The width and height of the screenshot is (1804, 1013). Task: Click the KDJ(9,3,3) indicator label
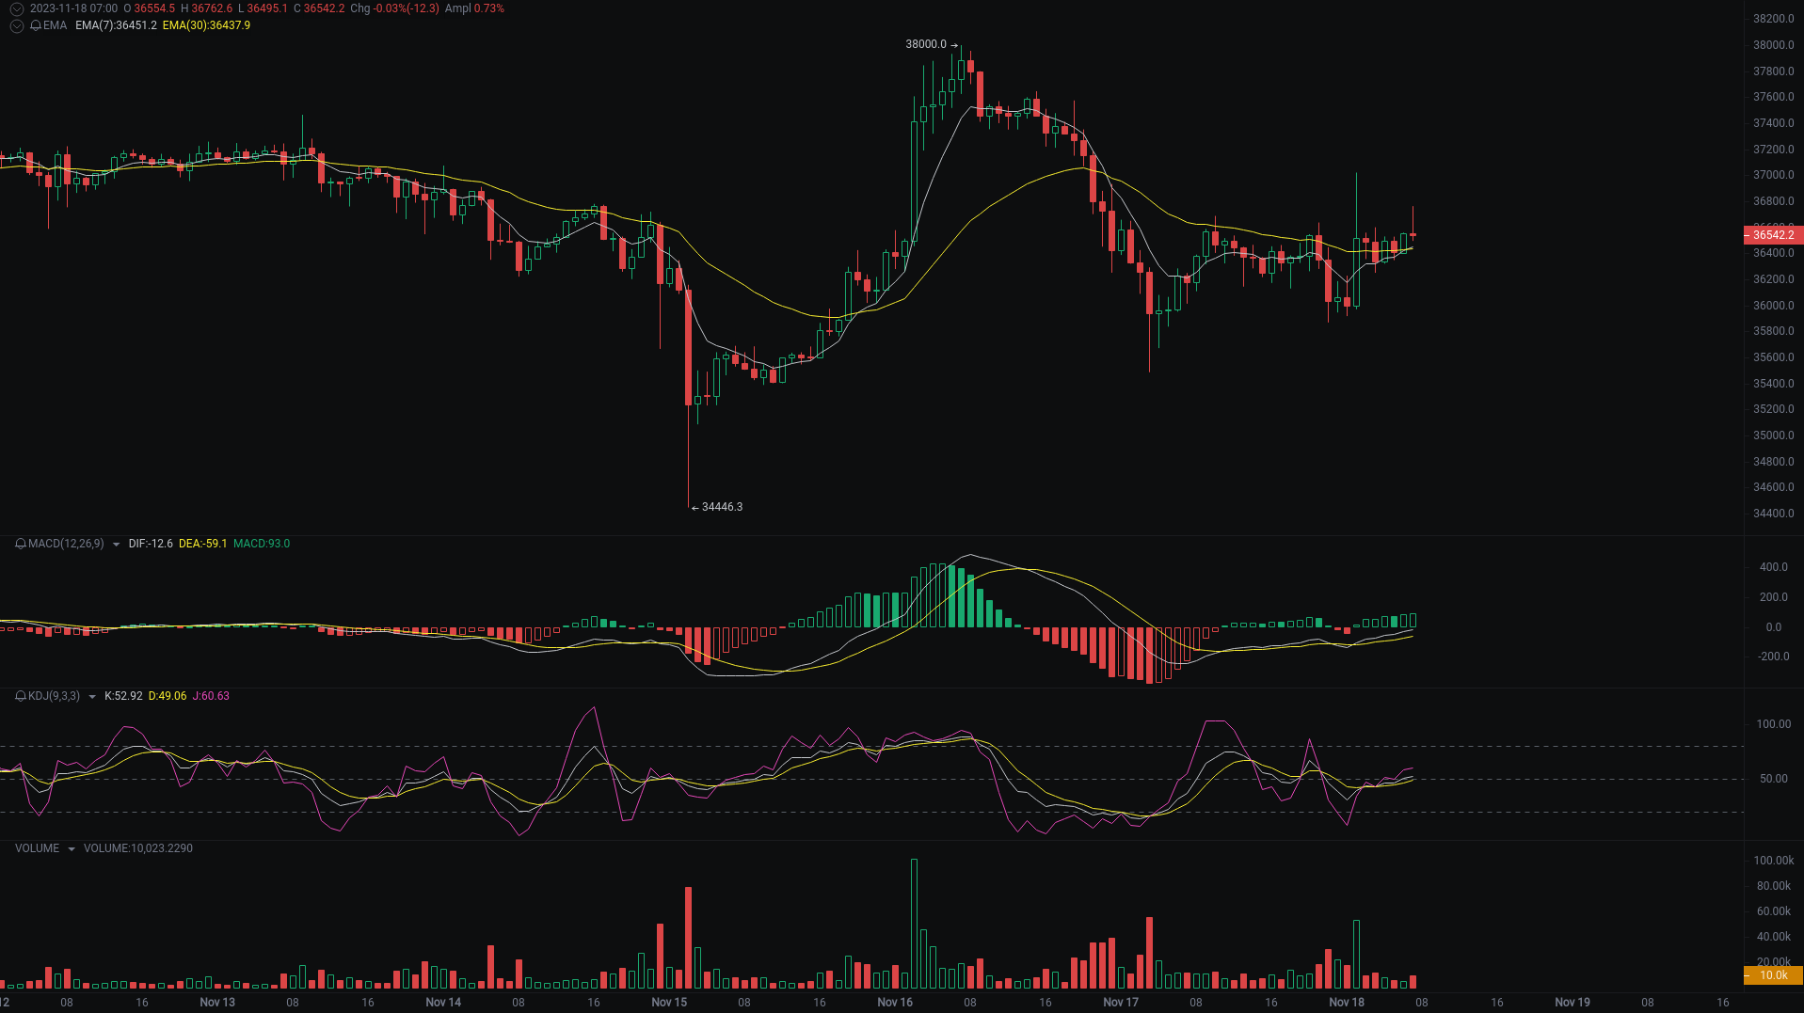point(54,696)
